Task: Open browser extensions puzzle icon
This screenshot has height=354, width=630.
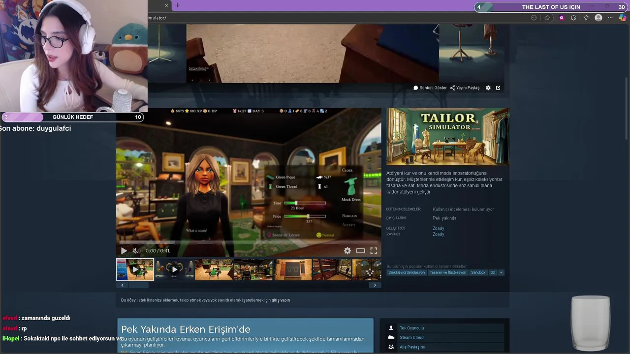Action: (573, 18)
